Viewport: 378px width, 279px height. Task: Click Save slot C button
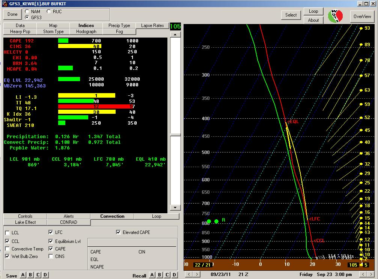pyautogui.click(x=38, y=275)
